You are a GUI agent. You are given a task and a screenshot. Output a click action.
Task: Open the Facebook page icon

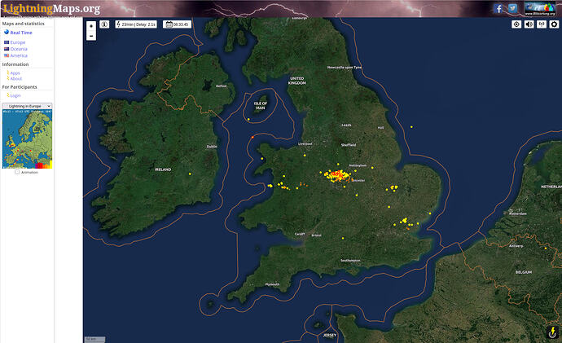[498, 8]
